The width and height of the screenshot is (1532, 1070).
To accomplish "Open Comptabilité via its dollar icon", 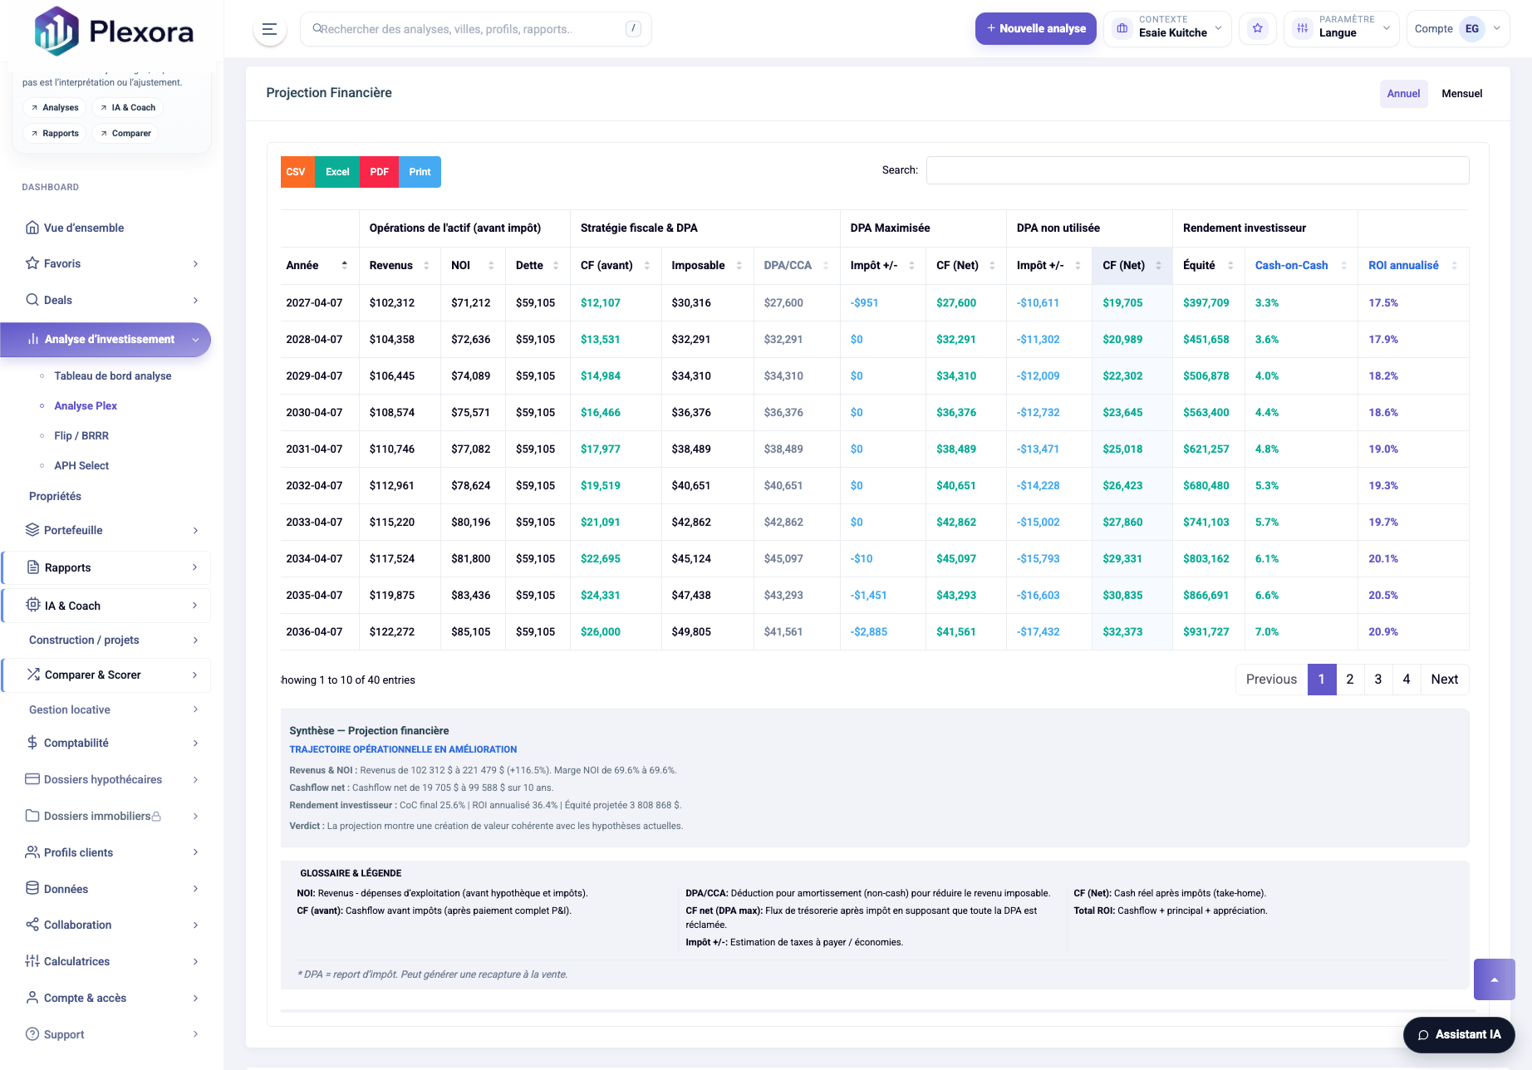I will click(x=32, y=743).
